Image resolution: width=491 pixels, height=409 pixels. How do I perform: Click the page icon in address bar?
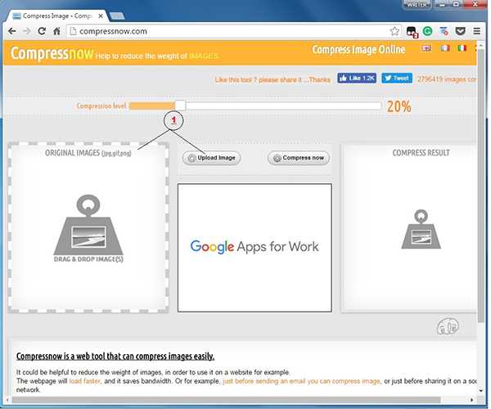[x=73, y=31]
